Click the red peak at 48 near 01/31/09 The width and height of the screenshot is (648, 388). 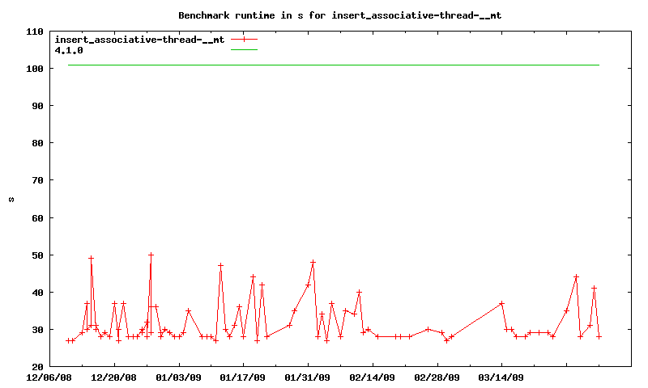coord(313,262)
